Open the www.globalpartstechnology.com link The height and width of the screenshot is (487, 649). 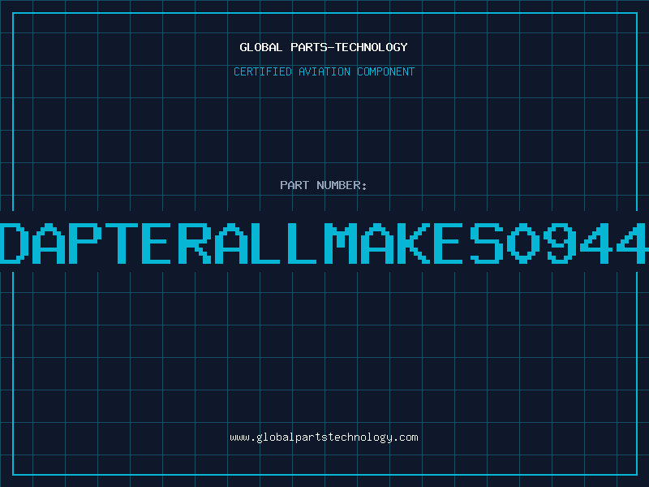tap(324, 437)
